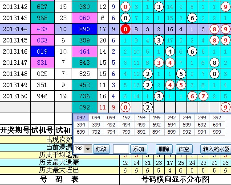
Task: Click the 转入缩水器 button
Action: click(x=216, y=149)
